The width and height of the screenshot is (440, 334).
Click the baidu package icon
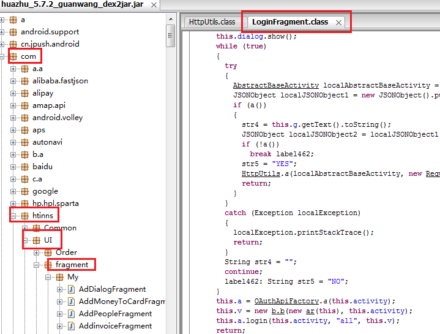(24, 167)
